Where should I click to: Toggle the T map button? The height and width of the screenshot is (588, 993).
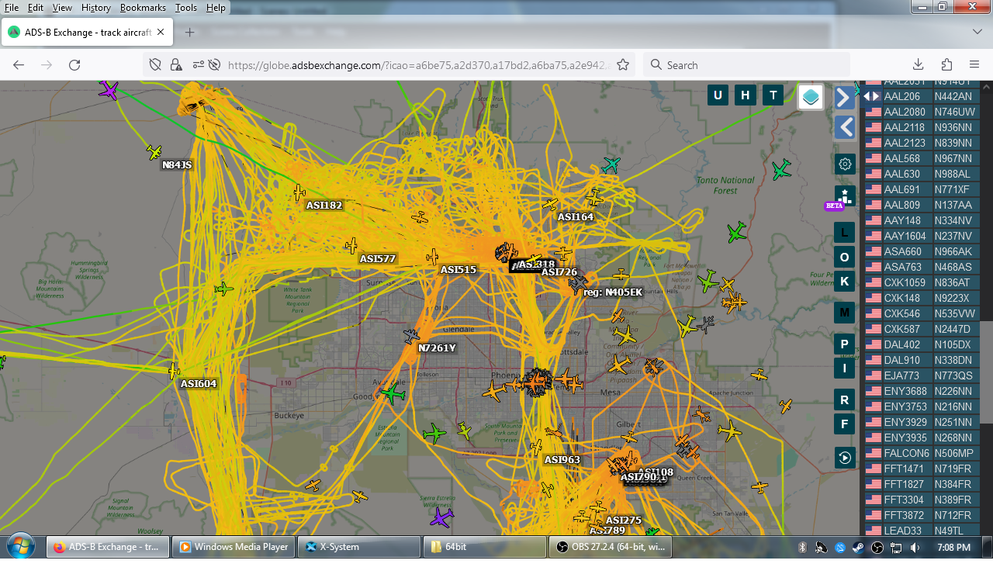(x=773, y=95)
